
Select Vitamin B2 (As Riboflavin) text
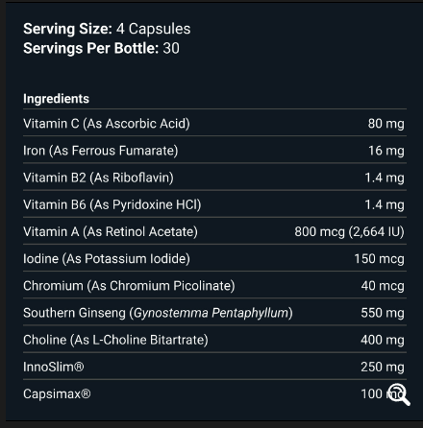98,178
